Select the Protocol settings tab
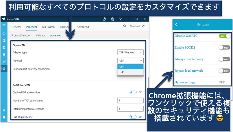The height and width of the screenshot is (132, 233). click(x=32, y=27)
